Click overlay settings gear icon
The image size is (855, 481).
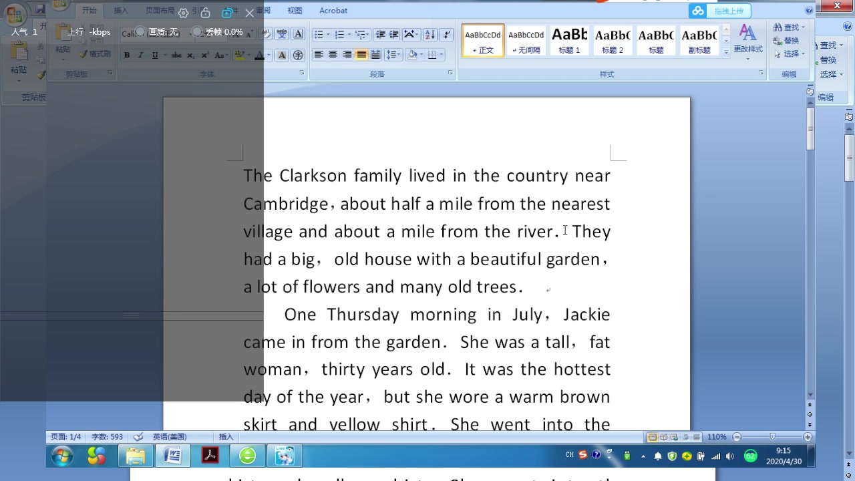coord(183,13)
